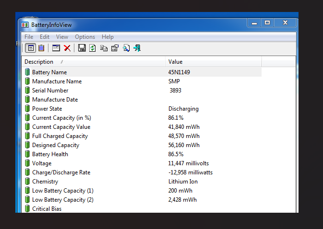Select the Full Charged Capacity label
The image size is (323, 229).
[60, 136]
